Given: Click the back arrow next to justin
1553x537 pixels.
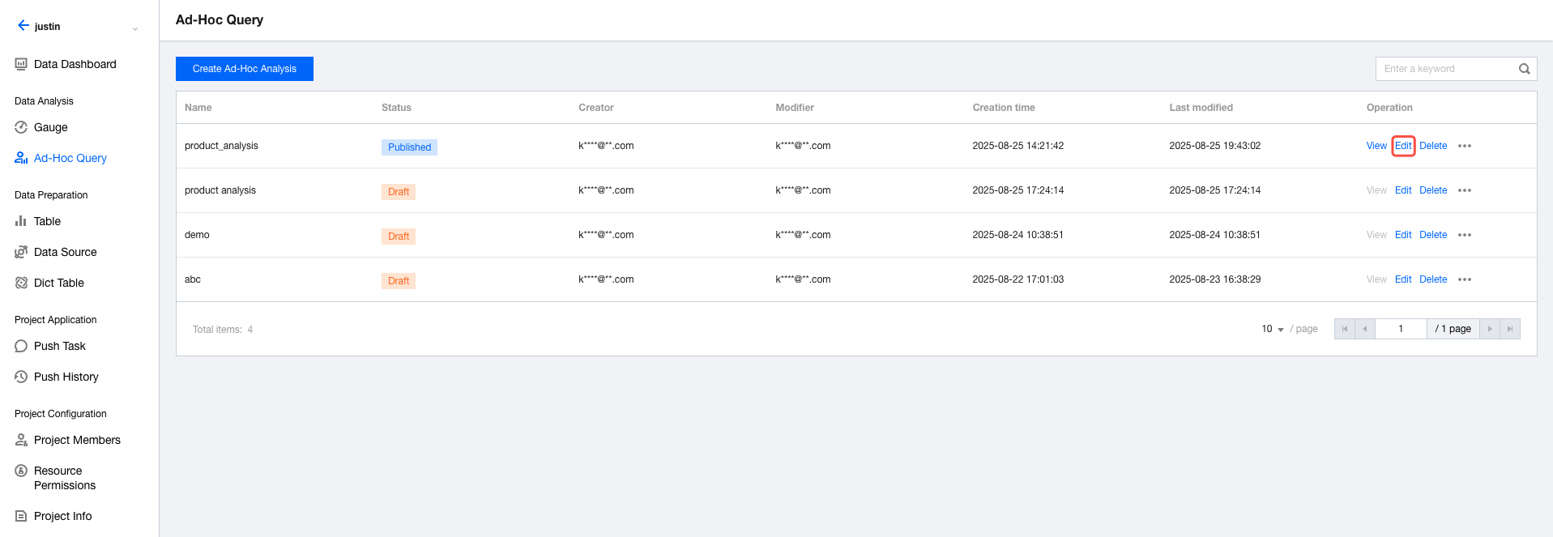Looking at the screenshot, I should (23, 26).
